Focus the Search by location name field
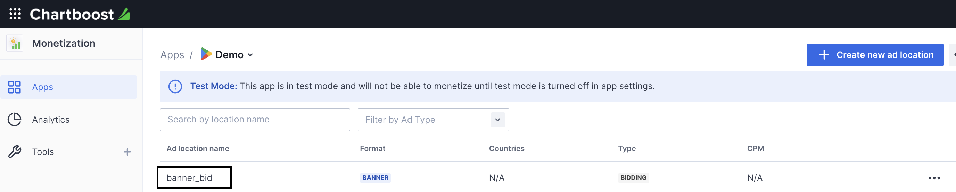956x192 pixels. click(255, 120)
